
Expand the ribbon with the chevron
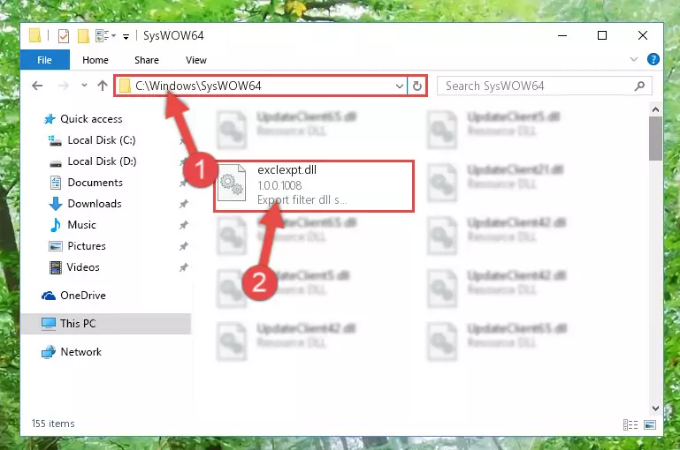(x=634, y=59)
